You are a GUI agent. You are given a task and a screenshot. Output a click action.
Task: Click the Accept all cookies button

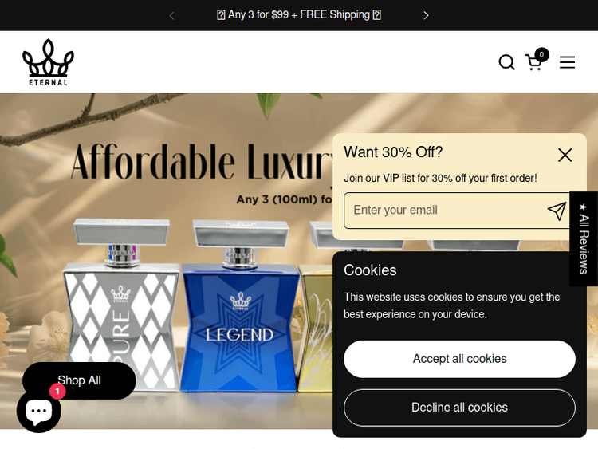[459, 359]
